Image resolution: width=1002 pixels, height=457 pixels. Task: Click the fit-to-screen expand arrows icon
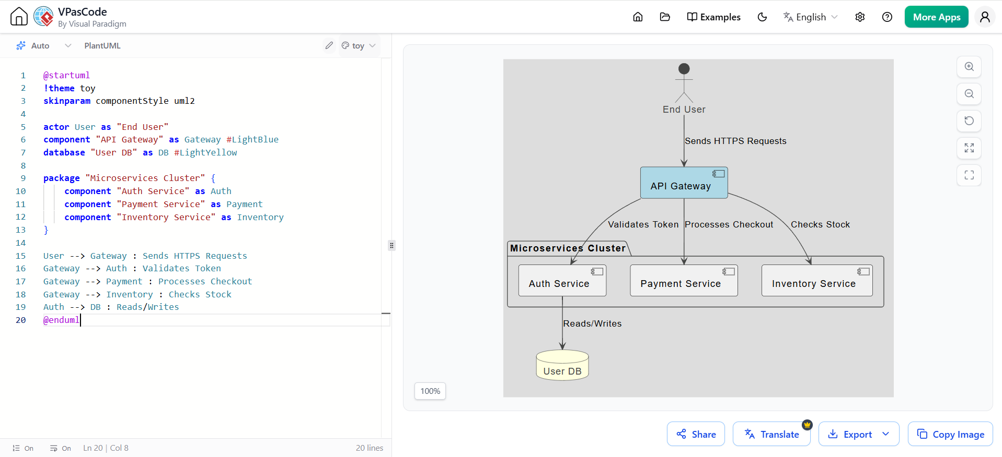(x=969, y=148)
